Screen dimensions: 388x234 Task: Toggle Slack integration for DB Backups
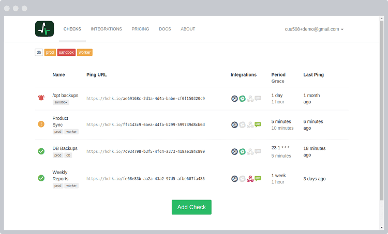242,151
